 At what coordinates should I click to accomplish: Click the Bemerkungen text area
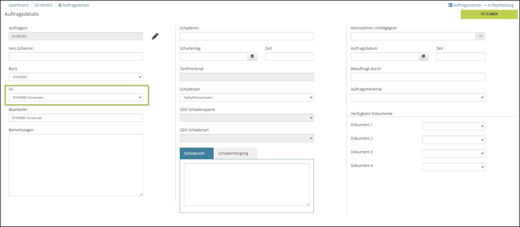75,165
